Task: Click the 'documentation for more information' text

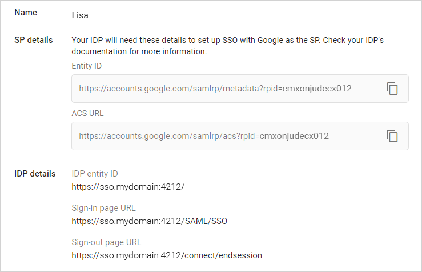Action: coord(139,51)
